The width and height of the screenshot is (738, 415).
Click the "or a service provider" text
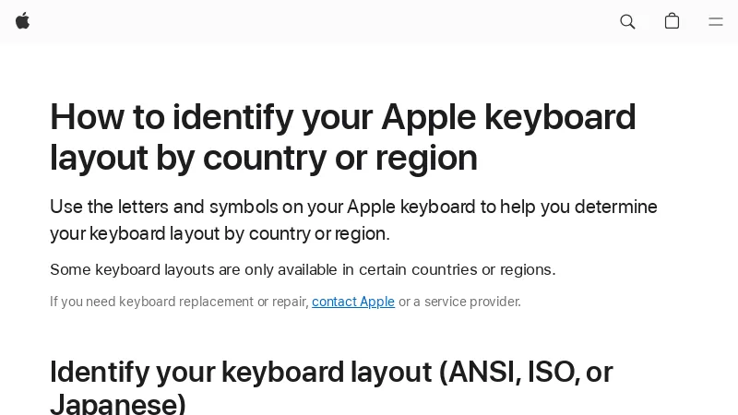[459, 302]
